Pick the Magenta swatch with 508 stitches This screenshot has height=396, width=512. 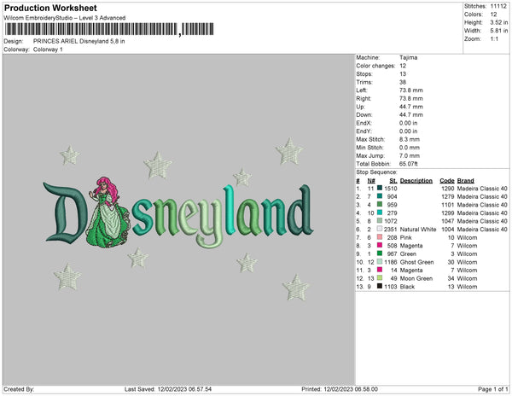(380, 245)
